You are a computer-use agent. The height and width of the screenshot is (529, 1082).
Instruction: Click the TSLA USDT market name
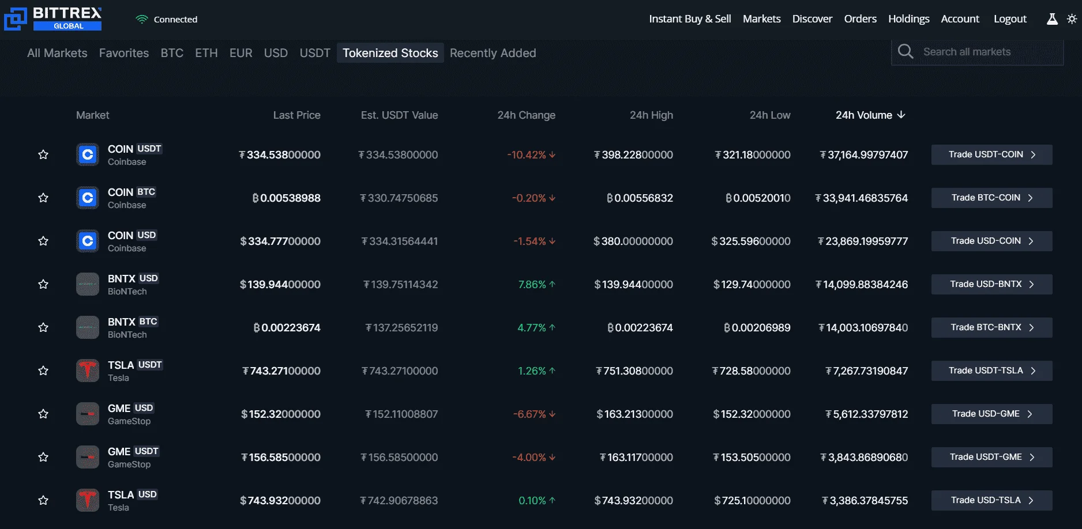coord(135,365)
